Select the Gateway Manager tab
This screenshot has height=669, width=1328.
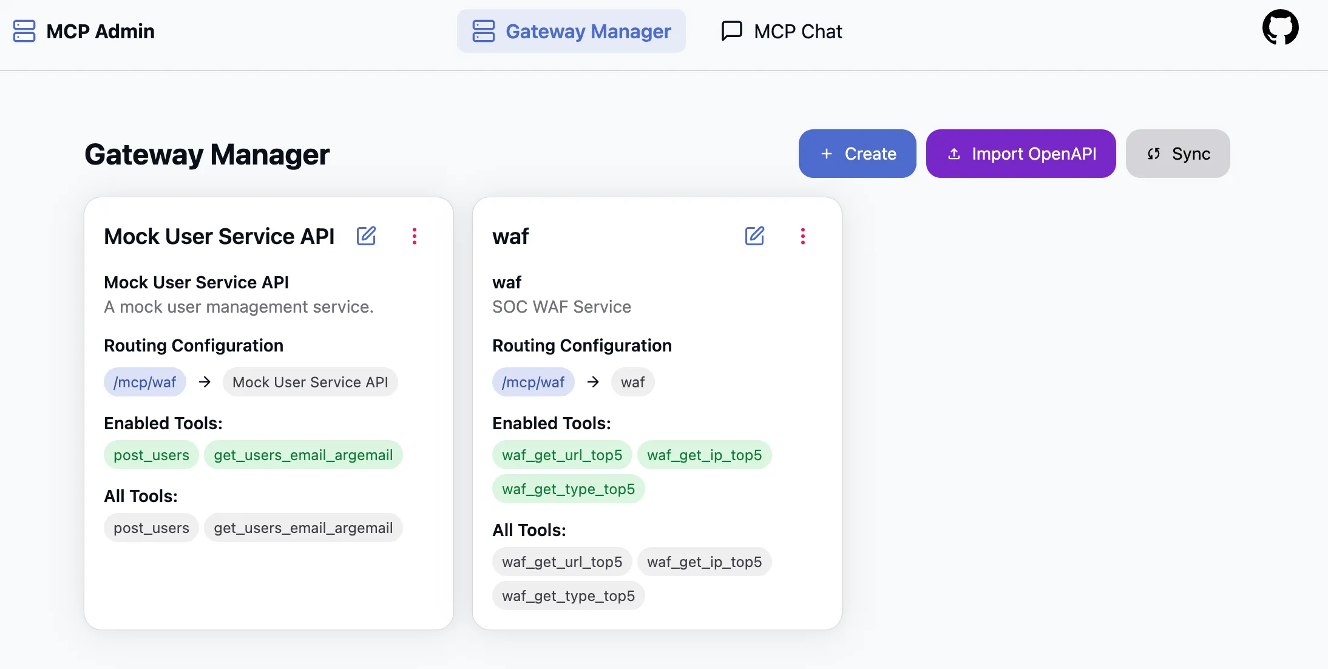[x=571, y=31]
